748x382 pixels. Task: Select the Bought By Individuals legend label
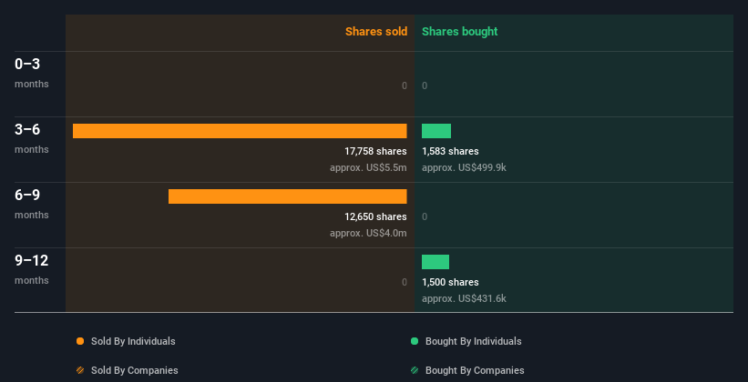tap(473, 341)
